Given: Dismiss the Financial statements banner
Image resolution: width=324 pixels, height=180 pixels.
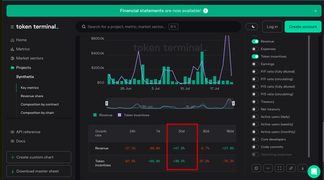Looking at the screenshot, I should point(316,11).
